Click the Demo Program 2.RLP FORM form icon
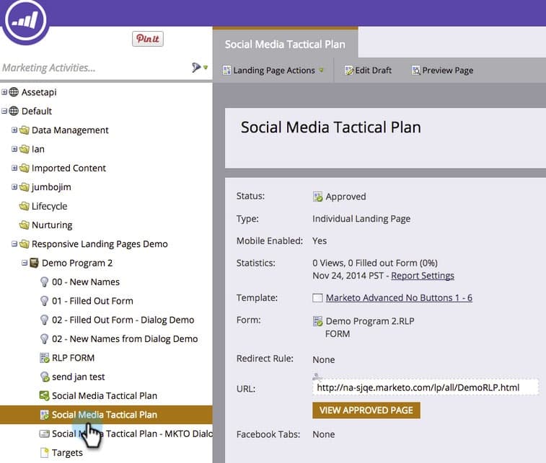This screenshot has width=546, height=463. point(317,321)
